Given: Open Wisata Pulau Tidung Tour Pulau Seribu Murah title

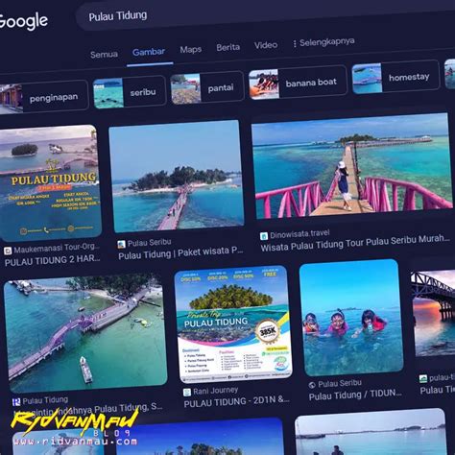Looking at the screenshot, I should coord(355,242).
